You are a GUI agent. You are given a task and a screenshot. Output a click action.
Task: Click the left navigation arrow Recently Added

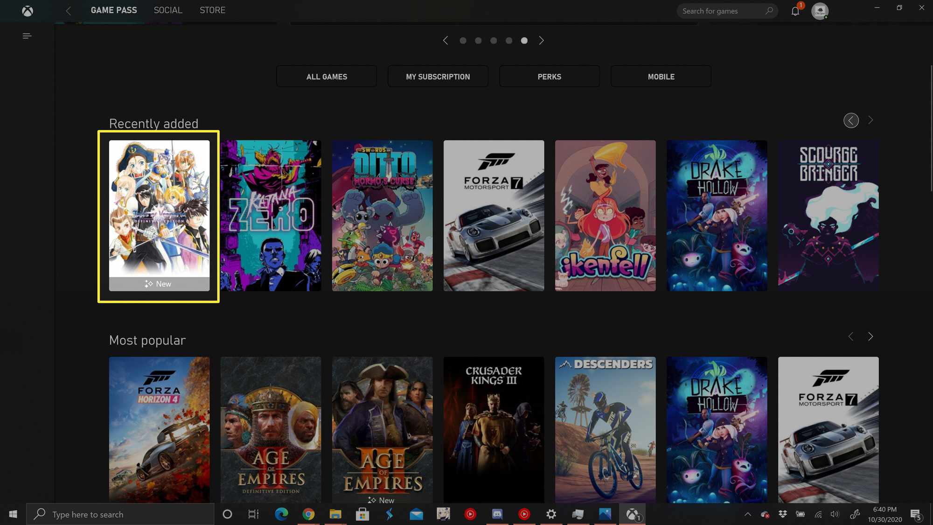point(850,120)
